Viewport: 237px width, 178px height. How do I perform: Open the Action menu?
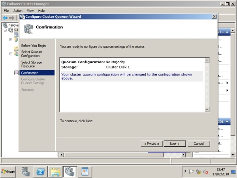18,11
